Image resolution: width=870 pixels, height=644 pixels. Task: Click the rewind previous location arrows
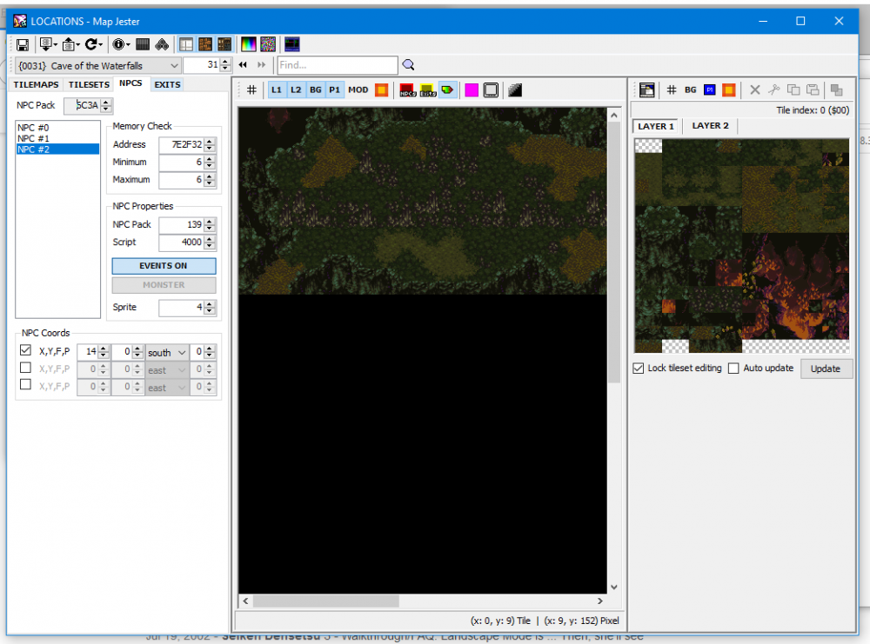pyautogui.click(x=243, y=65)
